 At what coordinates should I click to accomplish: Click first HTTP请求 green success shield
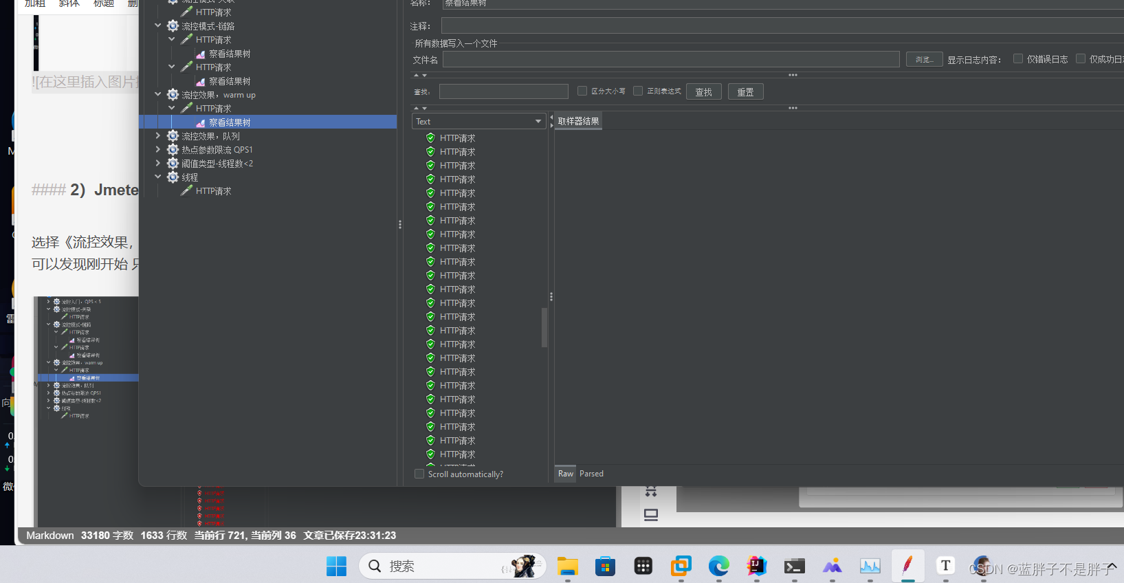pyautogui.click(x=430, y=138)
